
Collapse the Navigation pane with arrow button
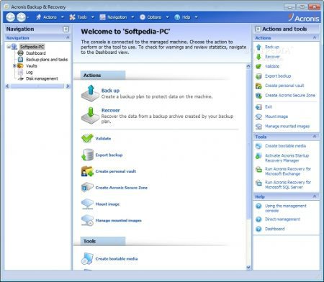(x=66, y=29)
